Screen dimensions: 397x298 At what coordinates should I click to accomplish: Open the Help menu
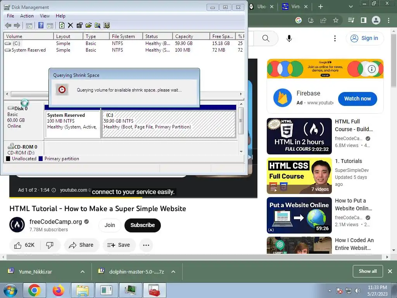coord(60,16)
